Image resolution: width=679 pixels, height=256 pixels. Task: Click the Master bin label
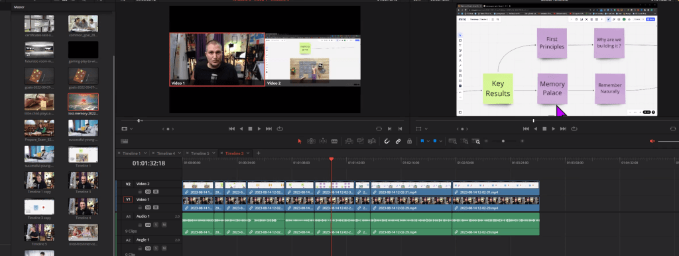point(19,7)
